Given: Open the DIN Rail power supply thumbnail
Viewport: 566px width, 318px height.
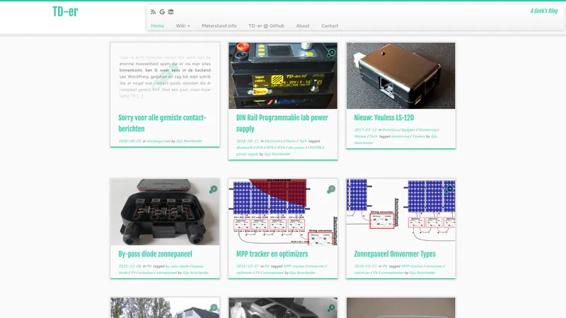Looking at the screenshot, I should 282,76.
